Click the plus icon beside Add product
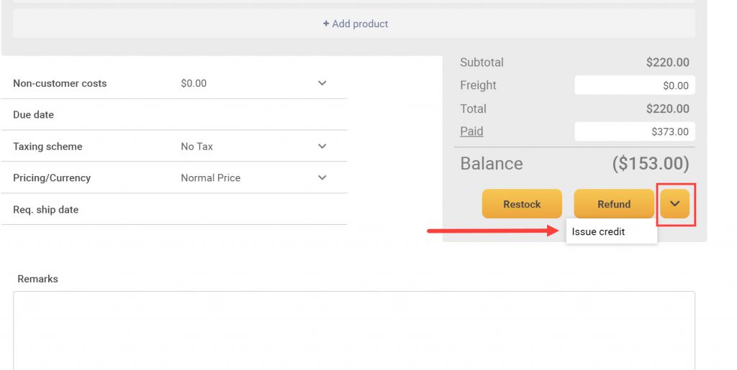This screenshot has height=370, width=737. point(326,24)
